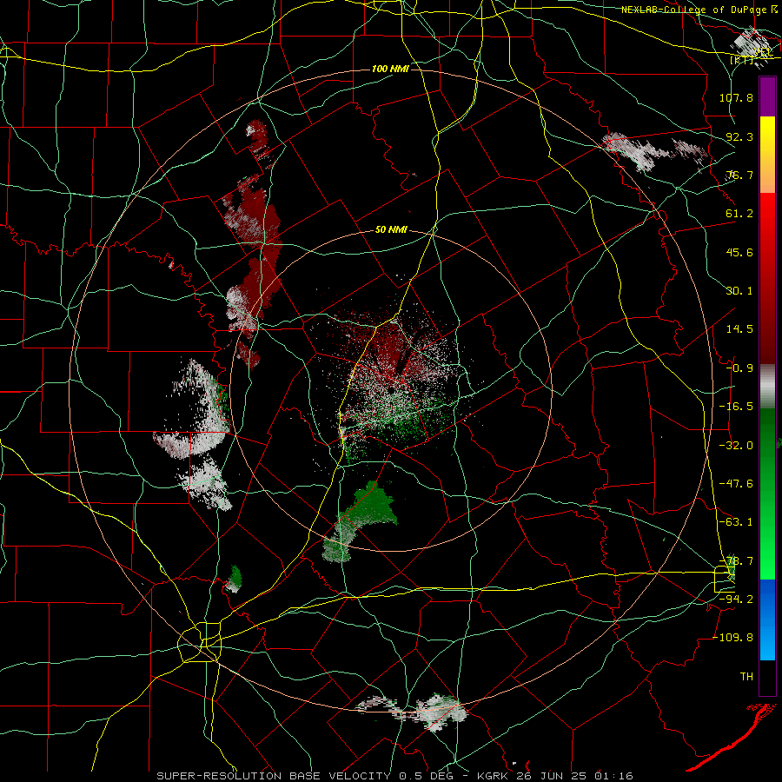Select the -0.9 velocity scale value
Viewport: 782px width, 782px height.
(739, 368)
